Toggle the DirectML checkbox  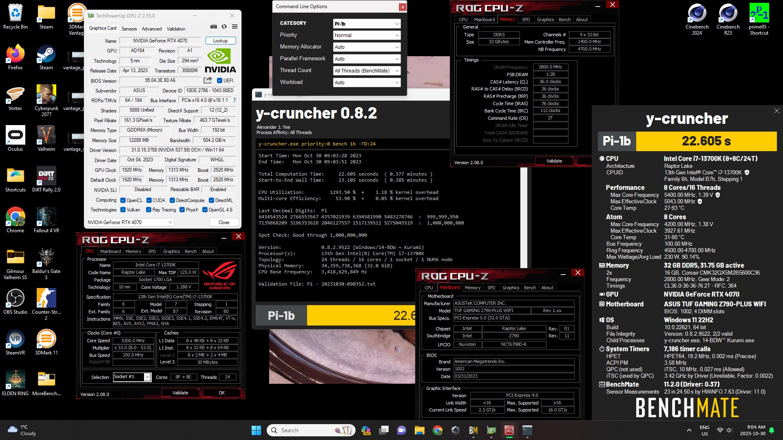[211, 200]
